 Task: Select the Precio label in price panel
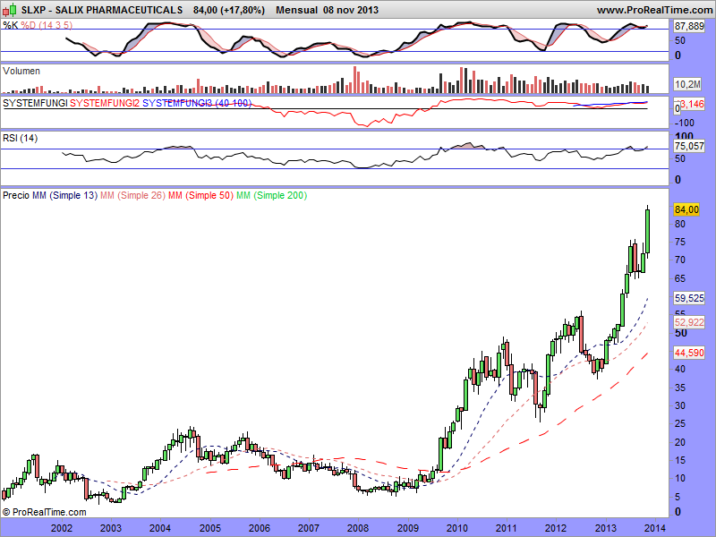(16, 195)
